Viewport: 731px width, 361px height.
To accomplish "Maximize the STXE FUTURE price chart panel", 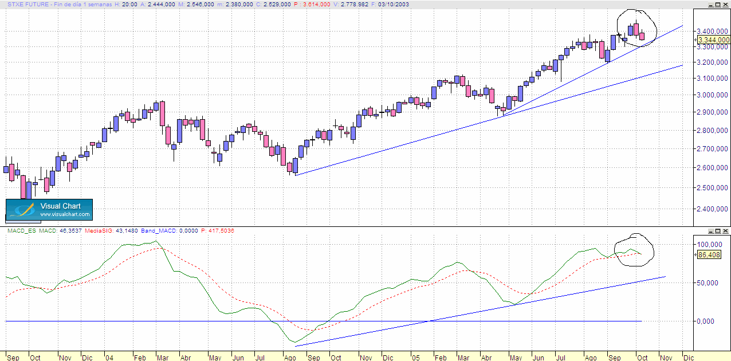I will pos(718,4).
